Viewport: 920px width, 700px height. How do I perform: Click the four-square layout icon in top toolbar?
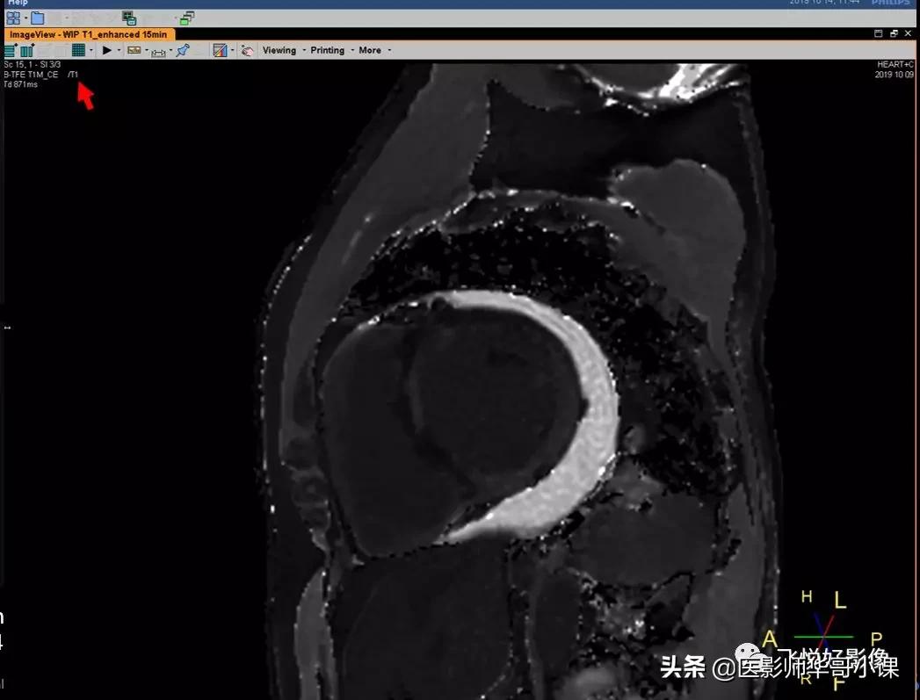(13, 18)
